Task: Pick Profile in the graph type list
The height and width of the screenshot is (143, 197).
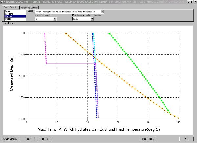Action: (8, 18)
